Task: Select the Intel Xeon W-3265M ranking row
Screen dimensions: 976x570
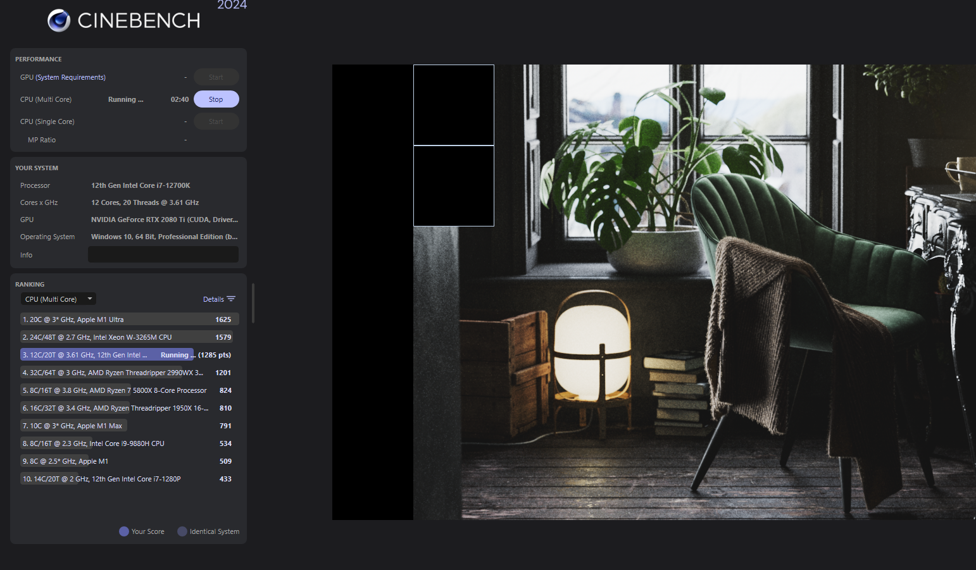Action: 130,337
